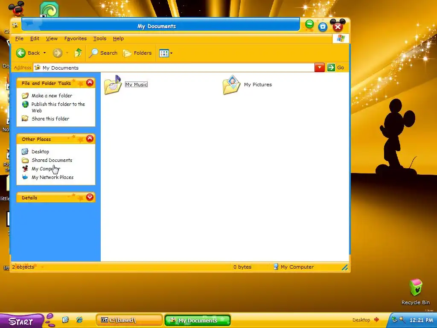
Task: Click the My Network Places icon
Action: pyautogui.click(x=25, y=177)
